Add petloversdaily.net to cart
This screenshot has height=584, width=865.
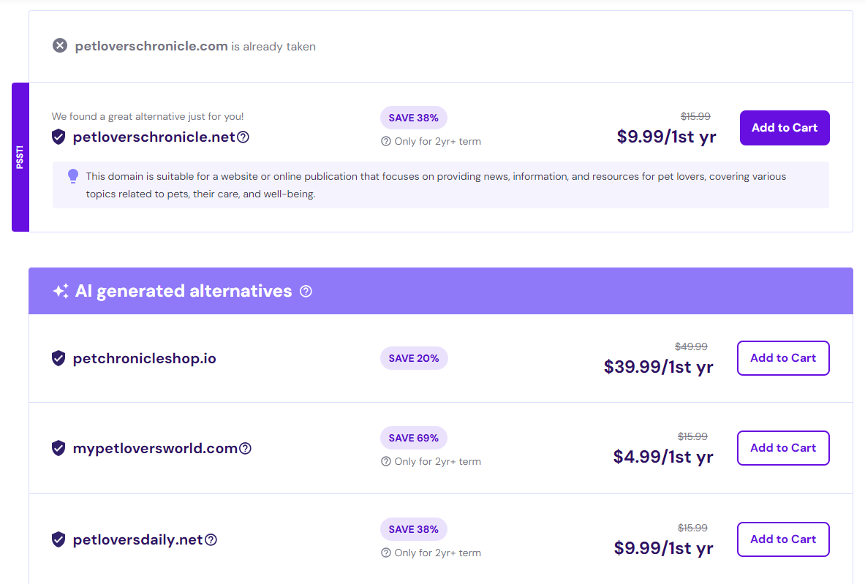point(782,539)
